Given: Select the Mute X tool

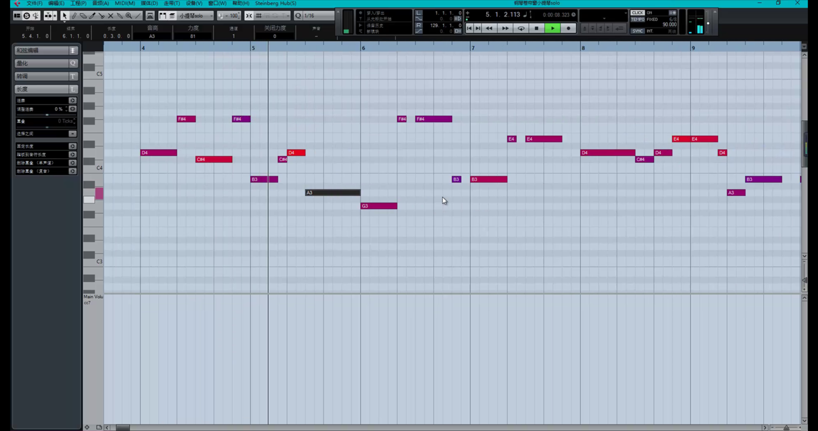Looking at the screenshot, I should tap(110, 16).
